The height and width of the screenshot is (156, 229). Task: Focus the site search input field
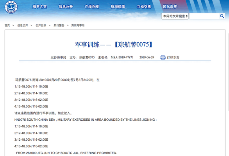click(204, 16)
